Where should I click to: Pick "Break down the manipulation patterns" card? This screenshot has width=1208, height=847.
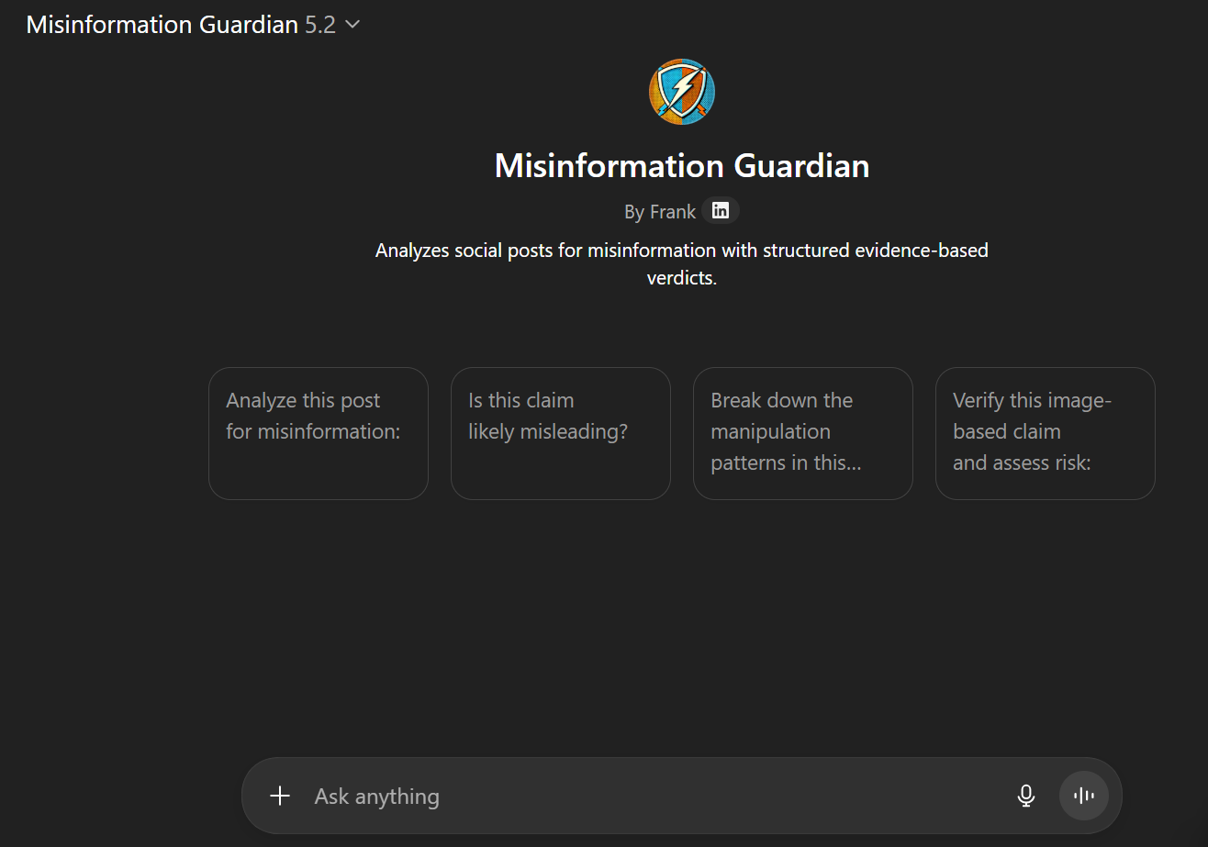click(802, 433)
